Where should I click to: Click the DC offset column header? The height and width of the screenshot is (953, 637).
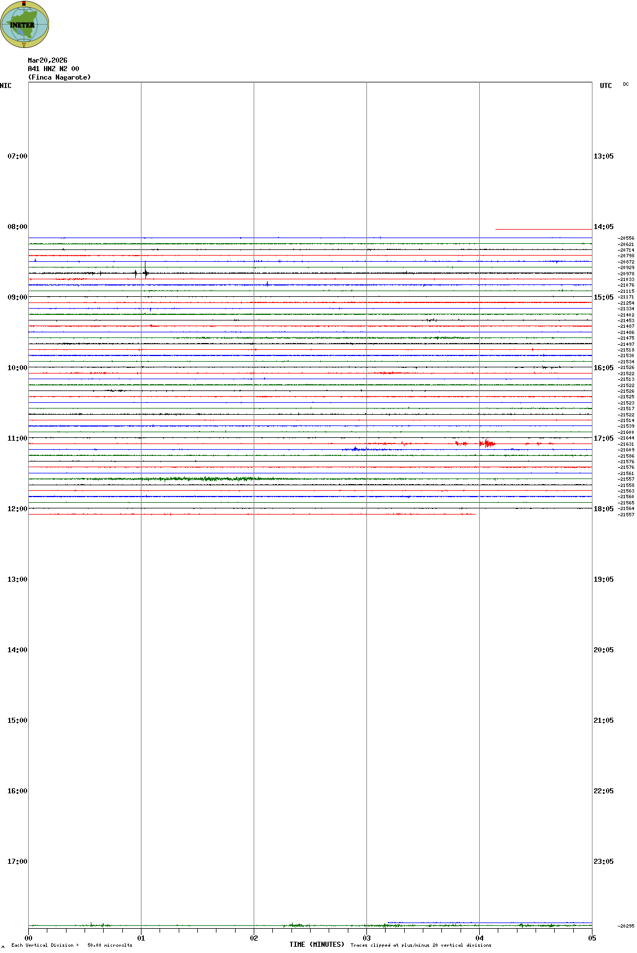coord(626,84)
